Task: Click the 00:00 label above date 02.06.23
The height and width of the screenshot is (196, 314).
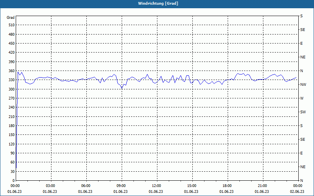Action: pyautogui.click(x=298, y=186)
